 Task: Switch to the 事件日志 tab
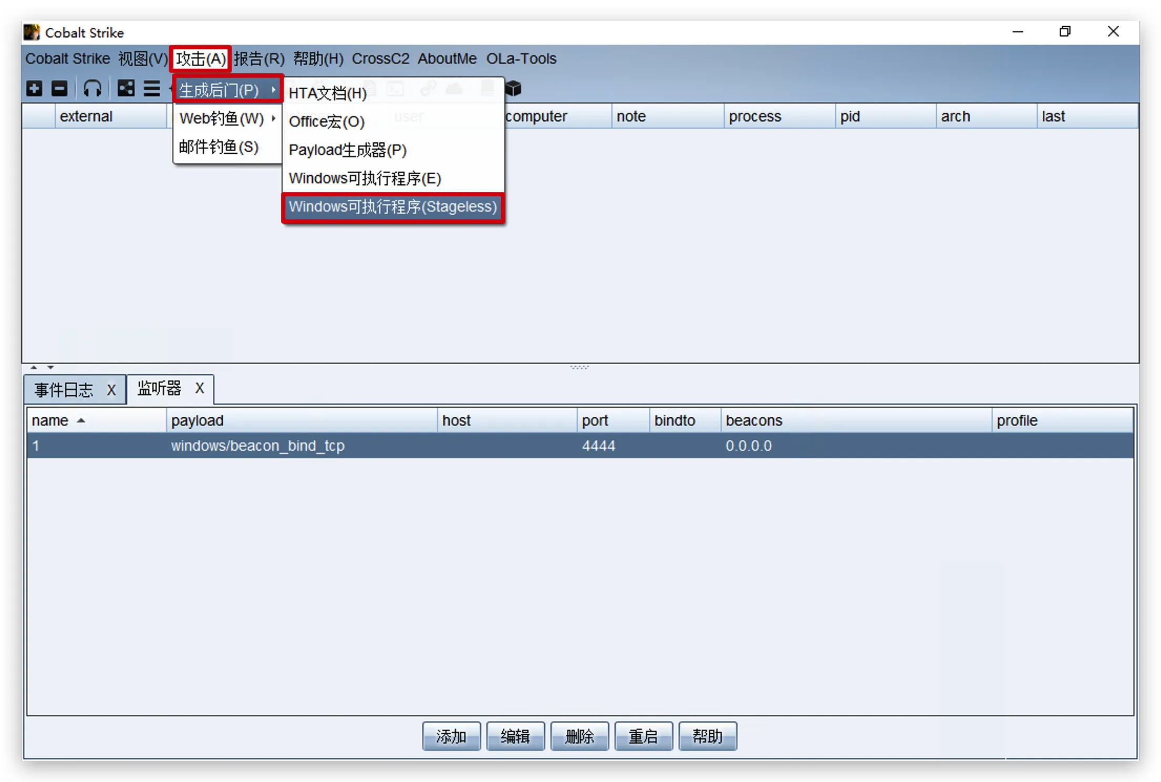point(64,390)
